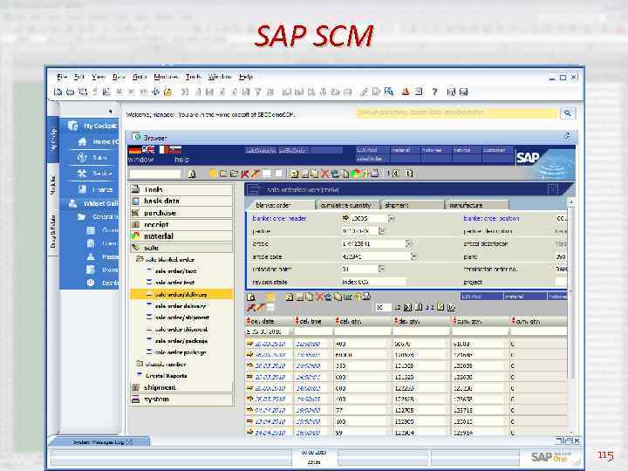Click the red X delete icon in upper toolbar
This screenshot has height=471, width=628.
tap(324, 174)
